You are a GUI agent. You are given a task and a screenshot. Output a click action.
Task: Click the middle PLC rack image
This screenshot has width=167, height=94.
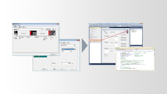tap(33, 33)
